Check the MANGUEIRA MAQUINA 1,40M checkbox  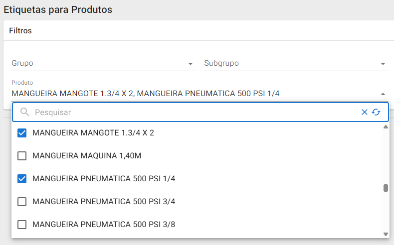point(22,156)
